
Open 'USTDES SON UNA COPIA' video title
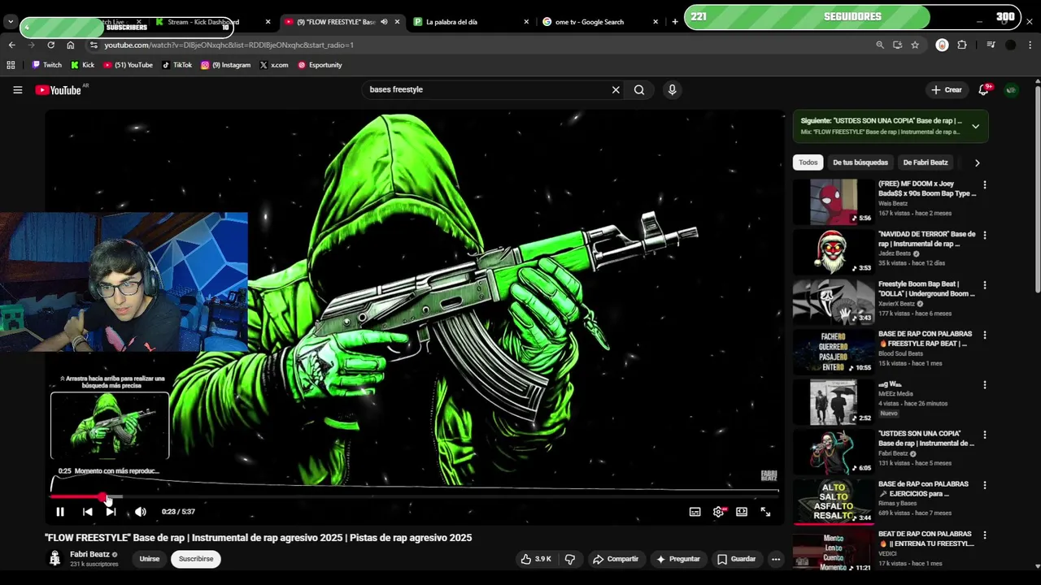[926, 439]
